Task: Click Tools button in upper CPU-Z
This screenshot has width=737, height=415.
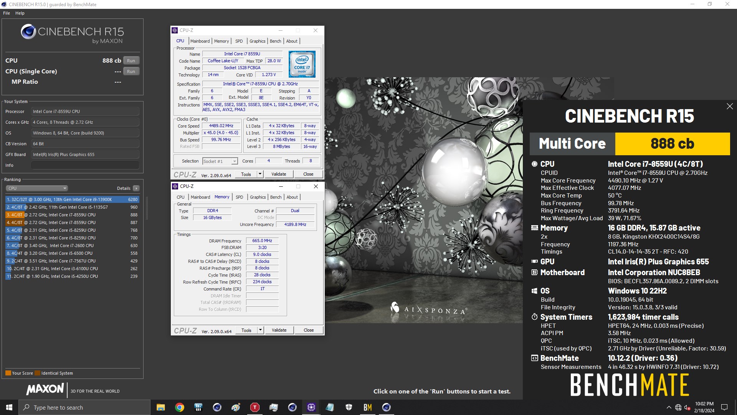Action: (246, 174)
